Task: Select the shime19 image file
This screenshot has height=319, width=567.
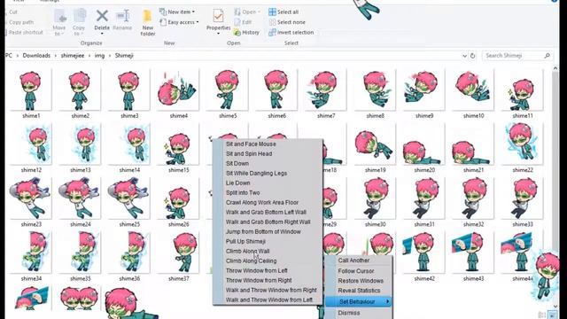Action: coord(375,148)
